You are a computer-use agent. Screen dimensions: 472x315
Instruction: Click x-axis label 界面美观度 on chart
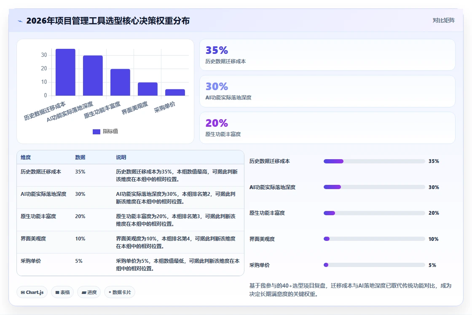tap(135, 108)
